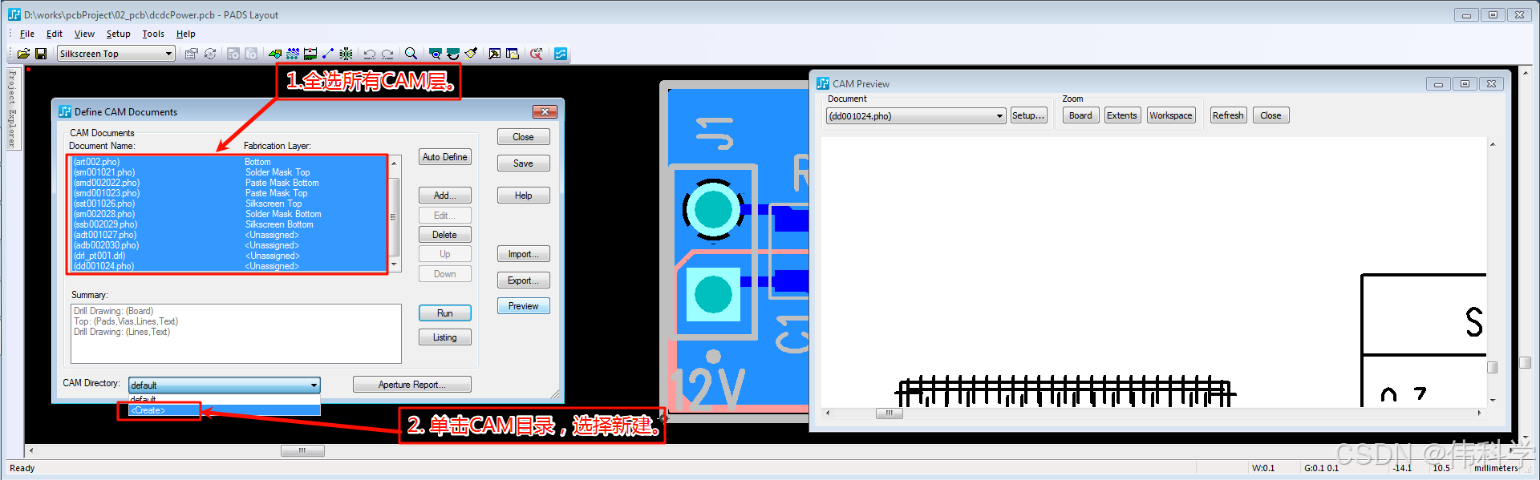This screenshot has height=480, width=1540.
Task: Open the Silkscreen Top layer dropdown
Action: pyautogui.click(x=116, y=54)
